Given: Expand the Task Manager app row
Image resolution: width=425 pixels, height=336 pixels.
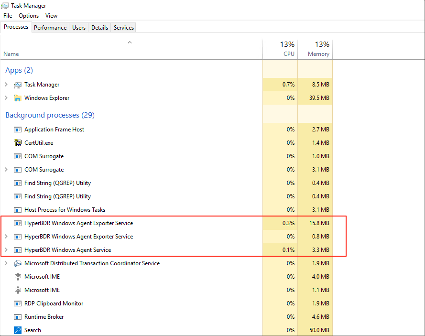Looking at the screenshot, I should point(6,85).
